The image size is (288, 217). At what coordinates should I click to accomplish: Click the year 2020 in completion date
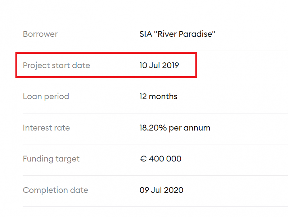(x=174, y=190)
